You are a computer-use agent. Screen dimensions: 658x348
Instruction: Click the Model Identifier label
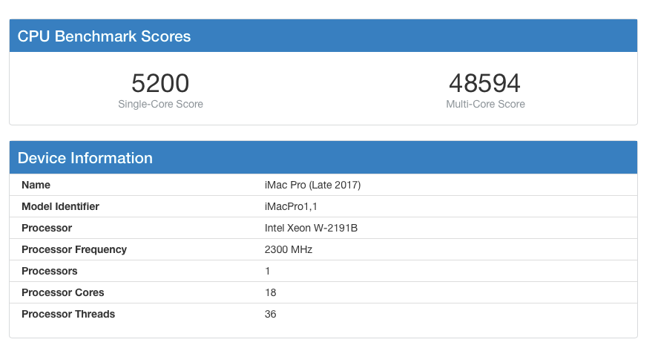click(60, 206)
